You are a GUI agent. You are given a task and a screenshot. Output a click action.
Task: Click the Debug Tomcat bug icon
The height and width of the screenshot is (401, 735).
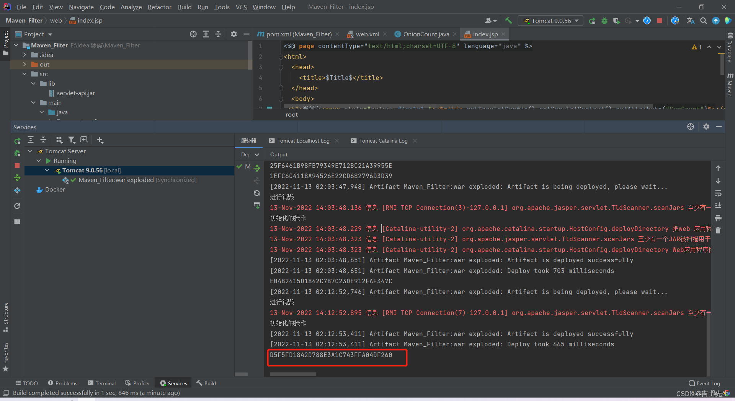coord(604,21)
